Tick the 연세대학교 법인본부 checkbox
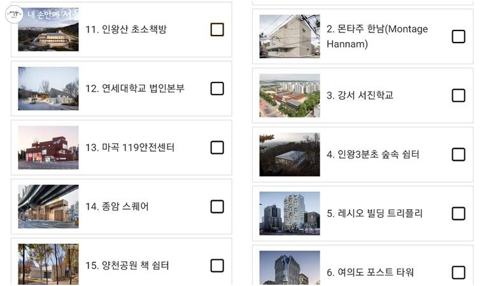This screenshot has height=286, width=484. pos(217,88)
